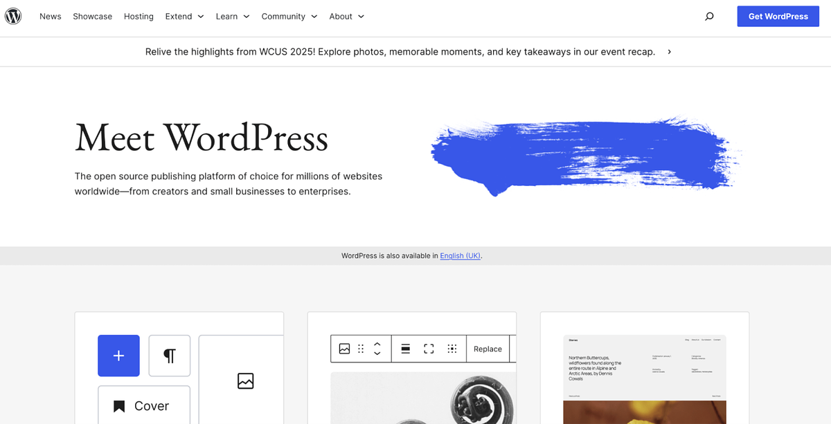Select the Paragraph block icon

169,356
